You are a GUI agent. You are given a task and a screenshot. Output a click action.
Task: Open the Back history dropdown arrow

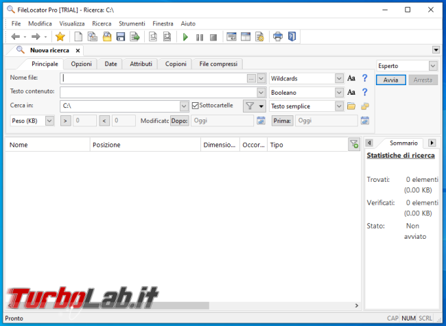point(25,37)
